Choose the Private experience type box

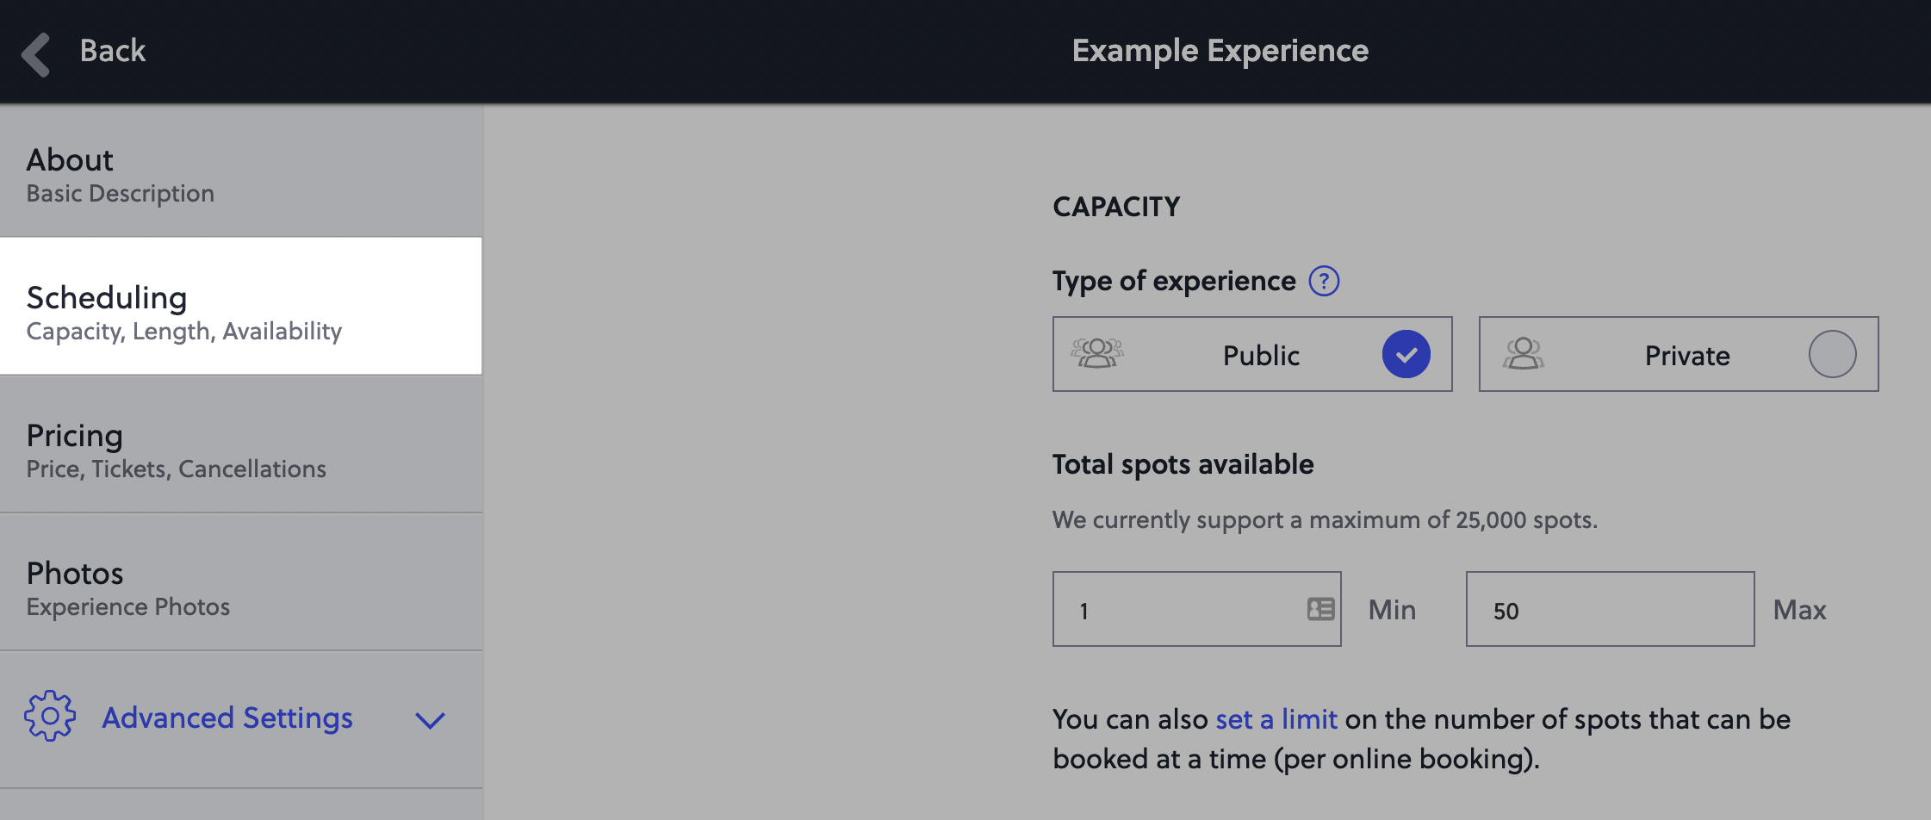tap(1679, 354)
